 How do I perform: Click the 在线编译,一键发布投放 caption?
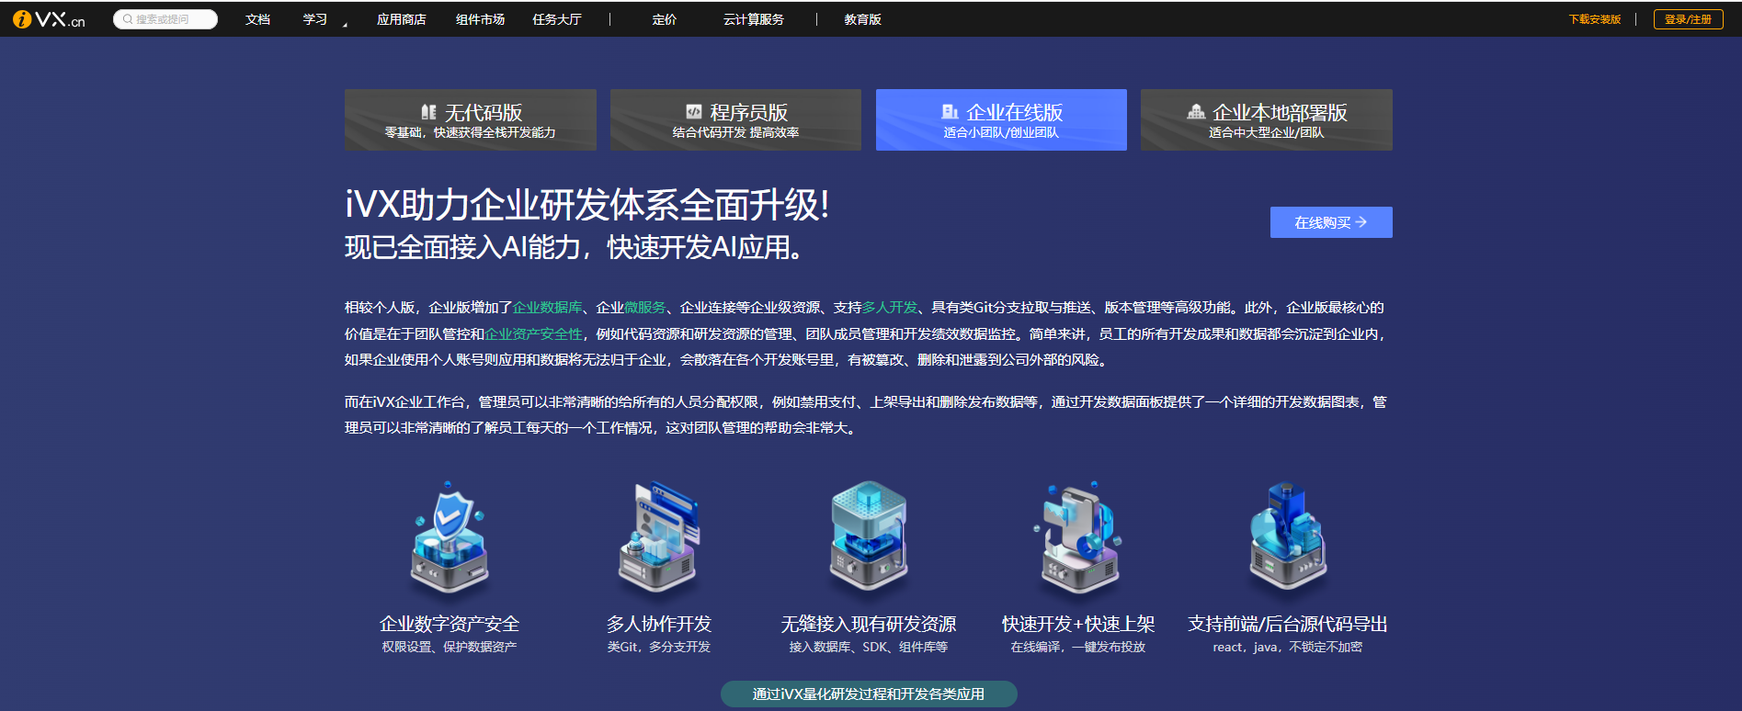click(x=1078, y=648)
